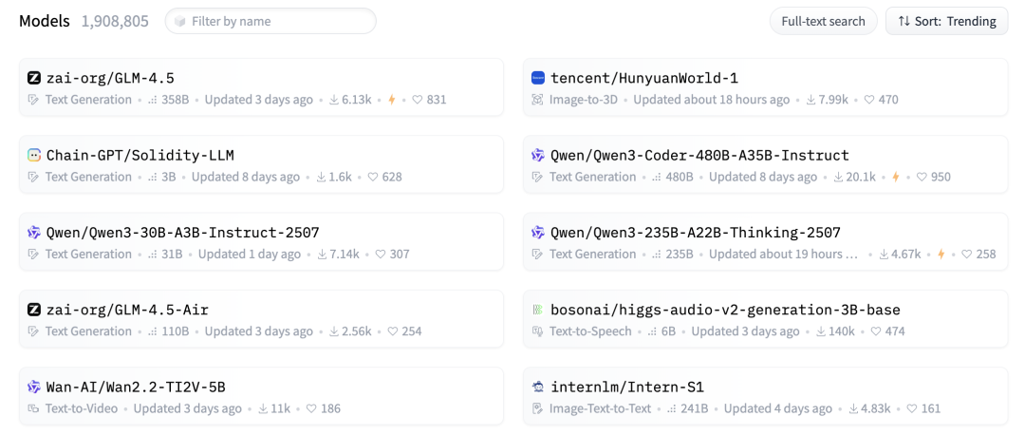The height and width of the screenshot is (435, 1025).
Task: Click 'Updated about 18 hours ago' on HunyuanWorld-1
Action: 712,100
